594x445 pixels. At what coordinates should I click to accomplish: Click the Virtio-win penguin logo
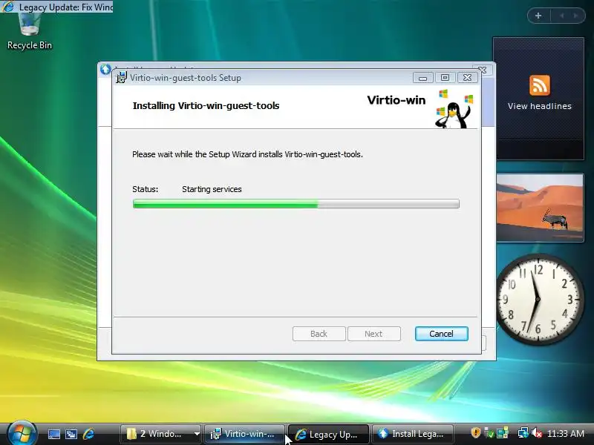click(x=454, y=109)
